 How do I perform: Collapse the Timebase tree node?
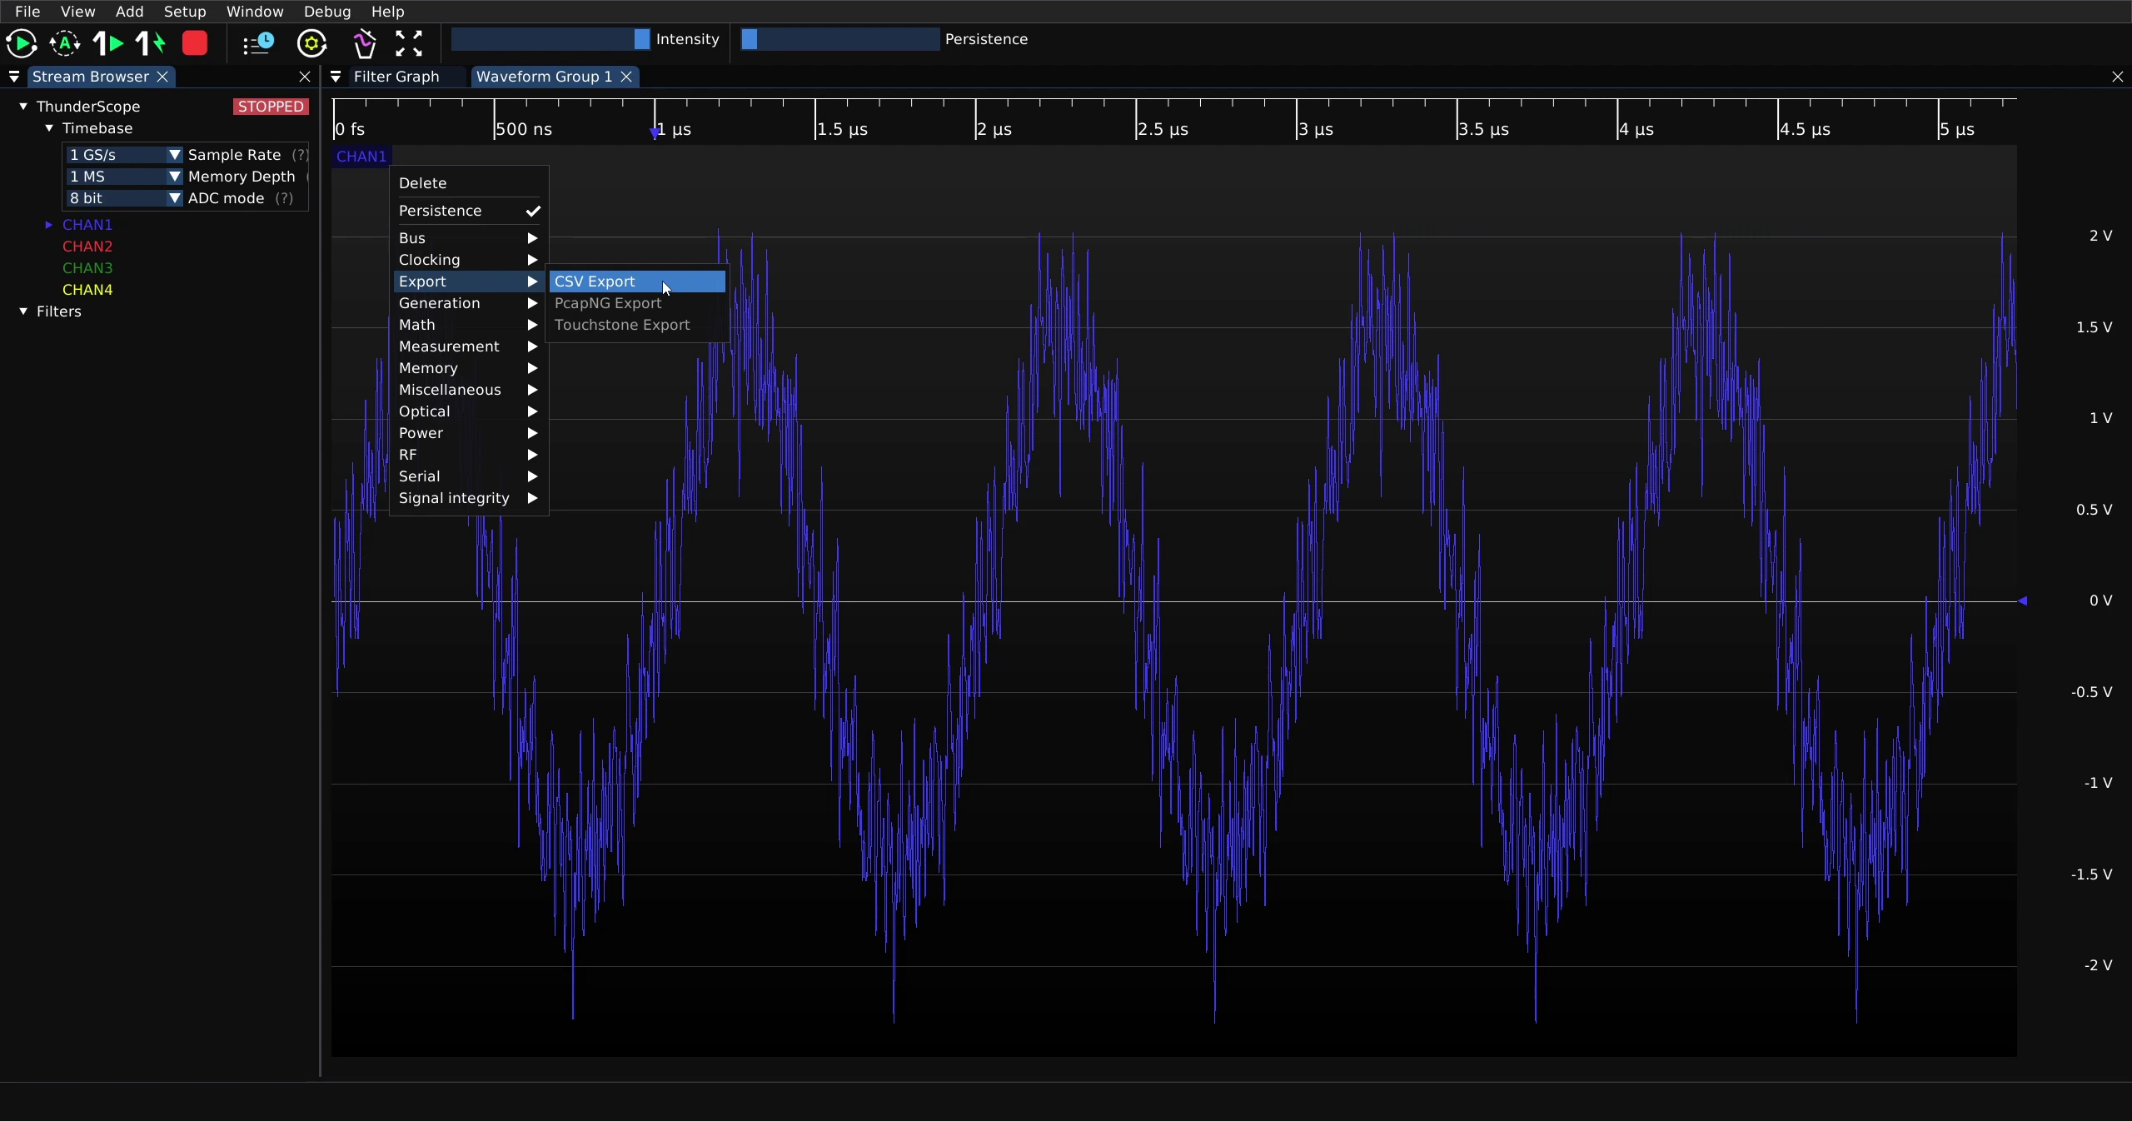coord(49,128)
